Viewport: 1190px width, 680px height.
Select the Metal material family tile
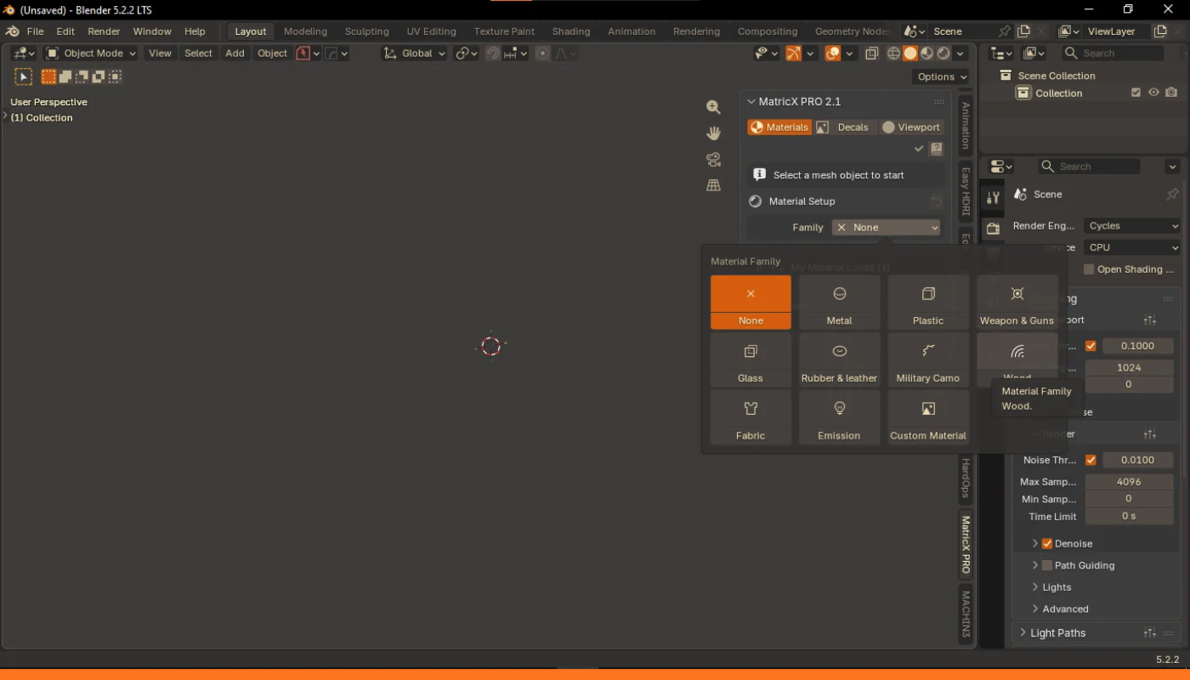pos(839,303)
